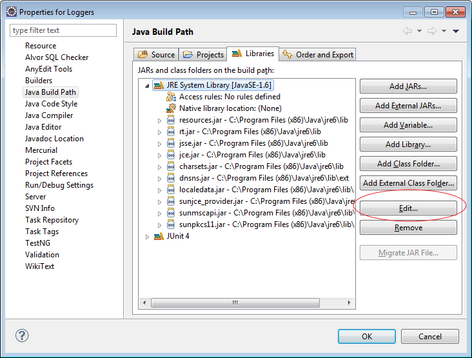The width and height of the screenshot is (472, 358).
Task: Click the forward navigation arrow
Action: [432, 31]
